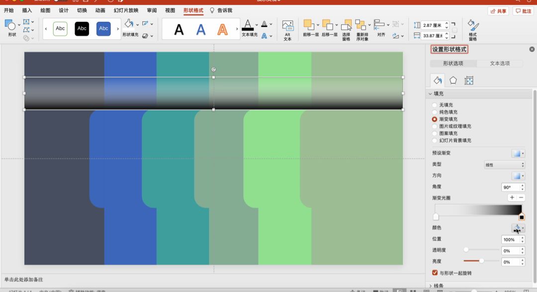Open the 选择窗格 selection pane
The width and height of the screenshot is (537, 292).
347,30
